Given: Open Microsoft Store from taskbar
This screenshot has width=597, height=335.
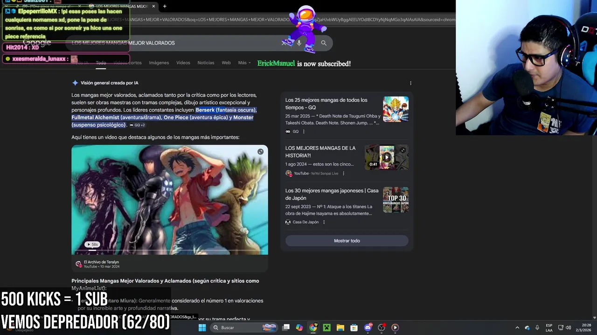Looking at the screenshot, I should [354, 328].
